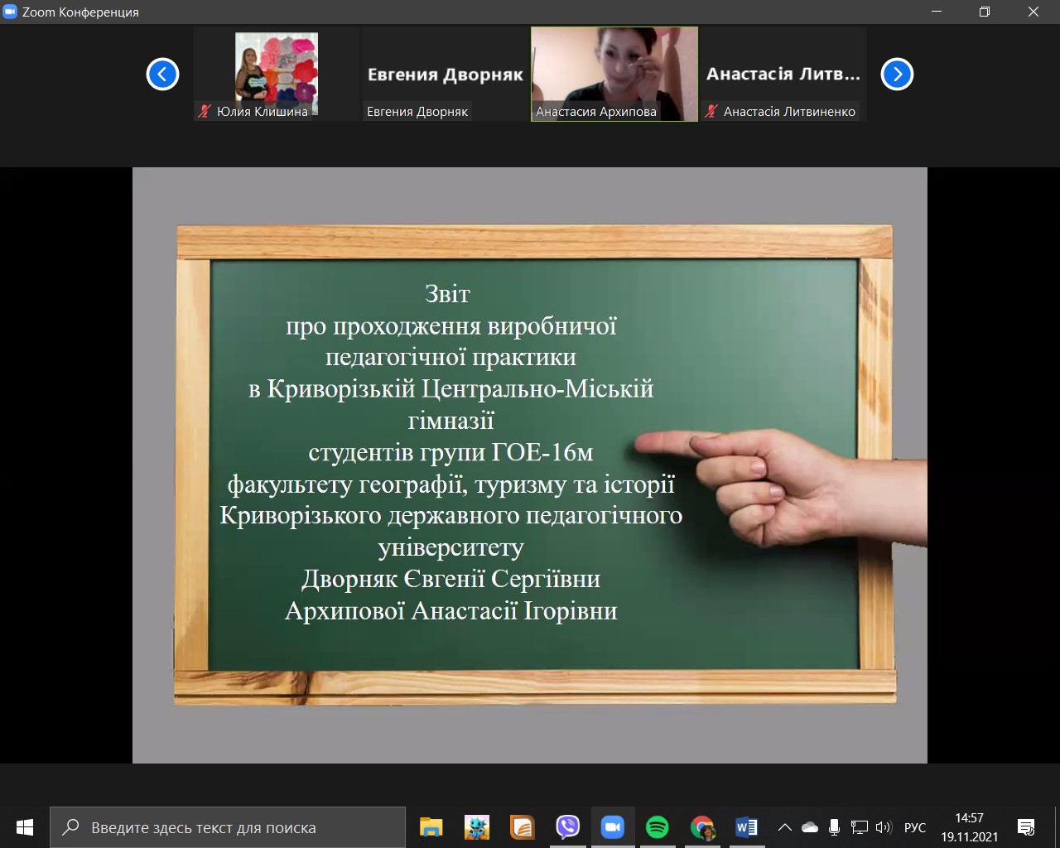Switch input language РУС indicator
Viewport: 1060px width, 848px height.
(915, 827)
